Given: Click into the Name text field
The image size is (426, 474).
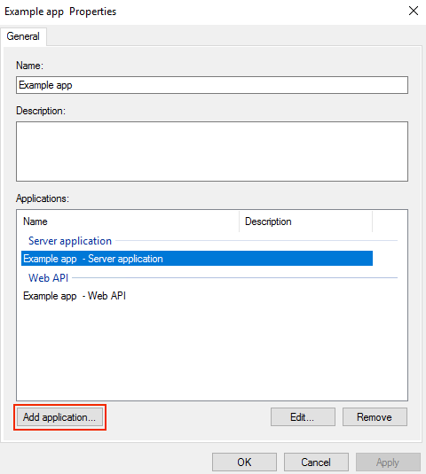Looking at the screenshot, I should pos(212,85).
